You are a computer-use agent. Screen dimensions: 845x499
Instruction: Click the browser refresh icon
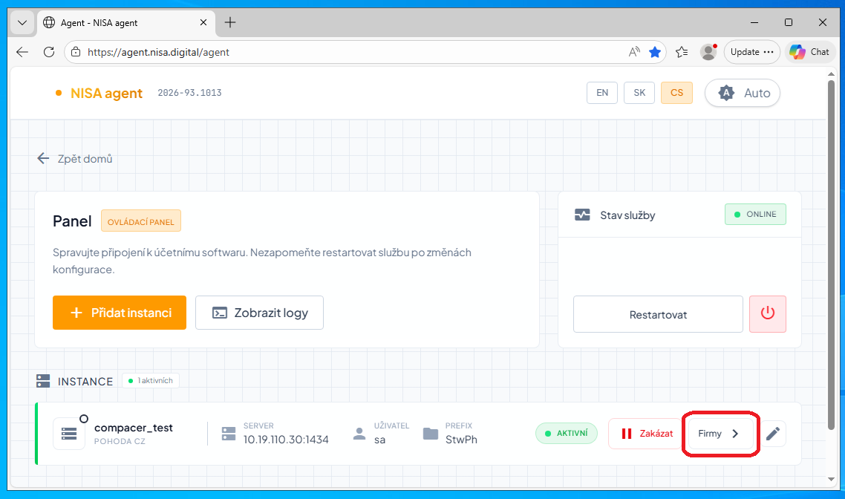coord(49,52)
